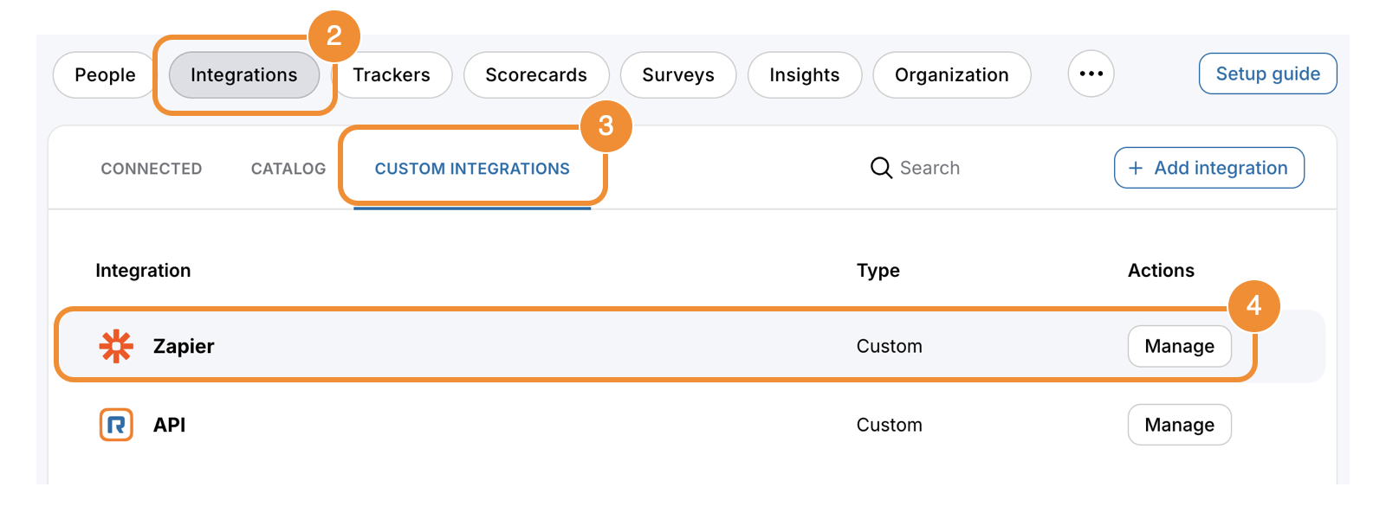The width and height of the screenshot is (1386, 519).
Task: Show the Catalog sub-tab
Action: [288, 169]
